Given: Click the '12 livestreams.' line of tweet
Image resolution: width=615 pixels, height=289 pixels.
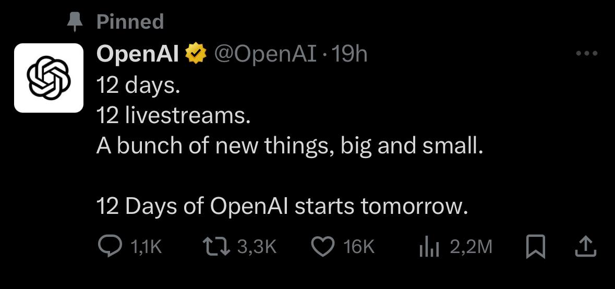Looking at the screenshot, I should [x=173, y=116].
